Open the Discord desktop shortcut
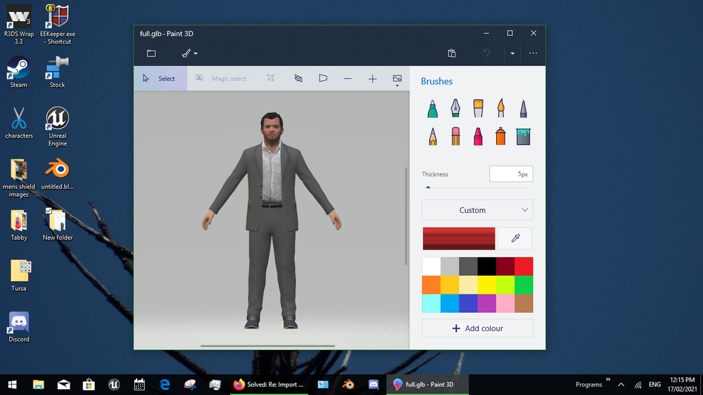 (x=19, y=327)
